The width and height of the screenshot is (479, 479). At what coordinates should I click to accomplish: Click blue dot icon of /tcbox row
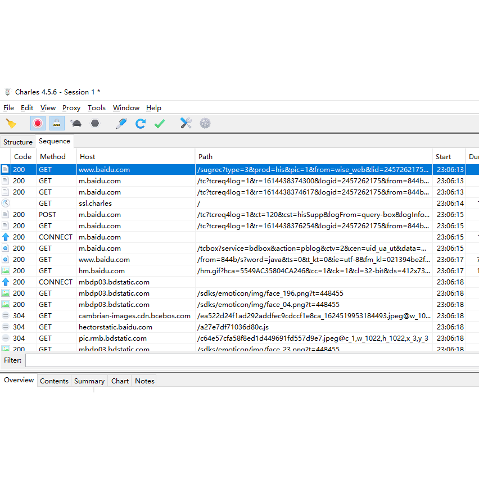click(x=6, y=248)
